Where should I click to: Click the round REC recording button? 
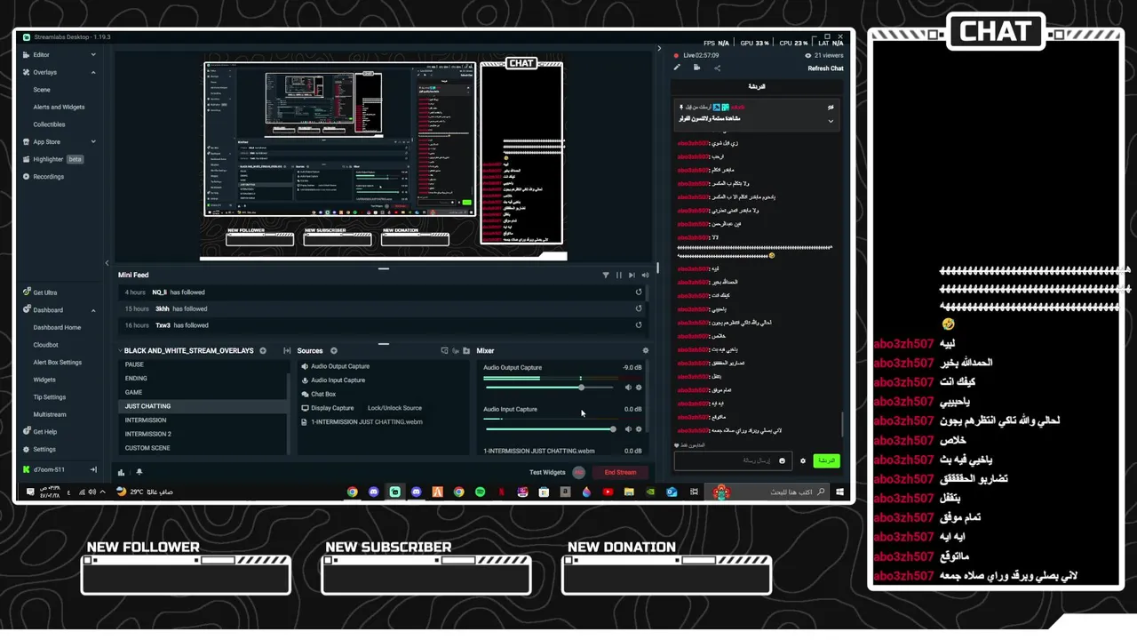[x=579, y=472]
